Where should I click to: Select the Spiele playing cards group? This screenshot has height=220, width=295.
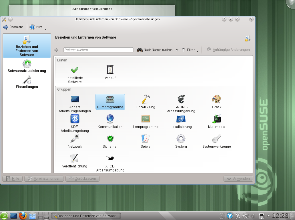pyautogui.click(x=145, y=141)
